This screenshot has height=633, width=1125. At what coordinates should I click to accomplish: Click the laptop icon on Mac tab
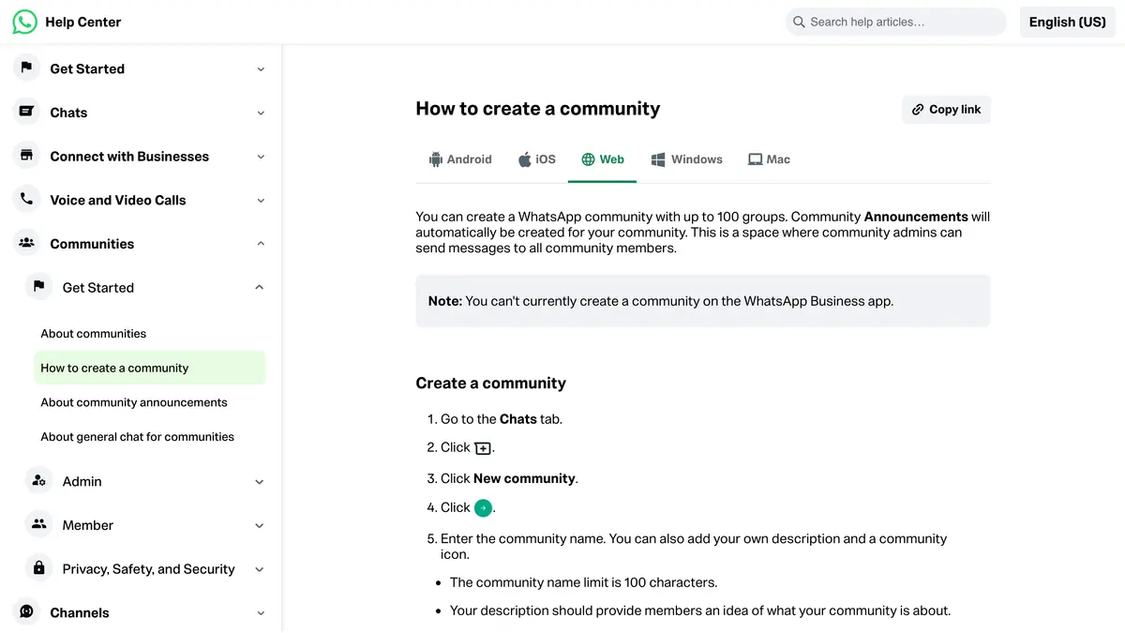tap(755, 159)
